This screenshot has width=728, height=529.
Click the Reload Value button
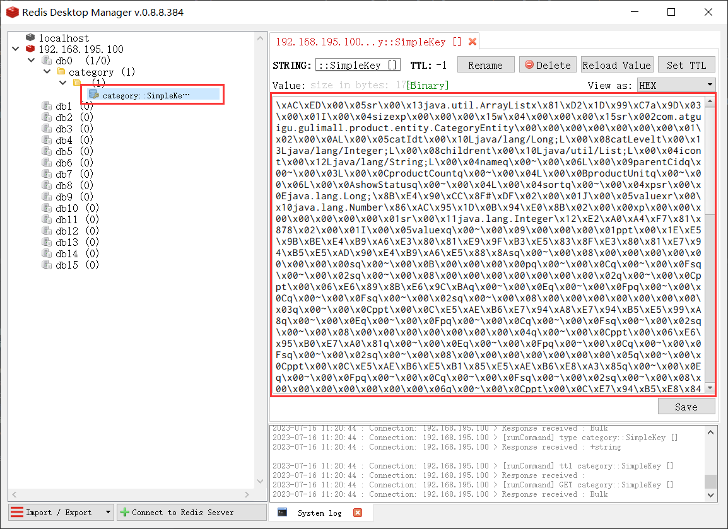tap(616, 65)
